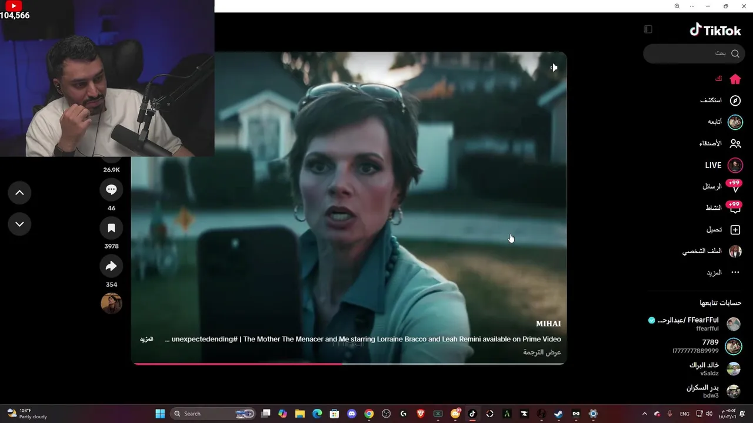The image size is (753, 423).
Task: Open Discord from the taskbar
Action: (x=352, y=414)
